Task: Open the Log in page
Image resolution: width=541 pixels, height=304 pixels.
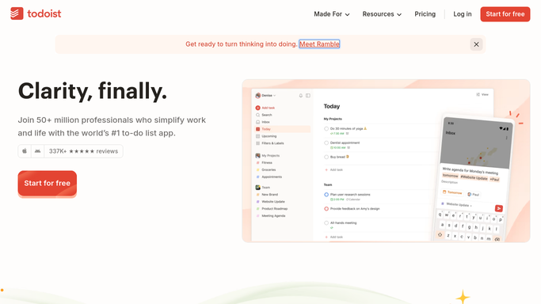Action: 462,14
